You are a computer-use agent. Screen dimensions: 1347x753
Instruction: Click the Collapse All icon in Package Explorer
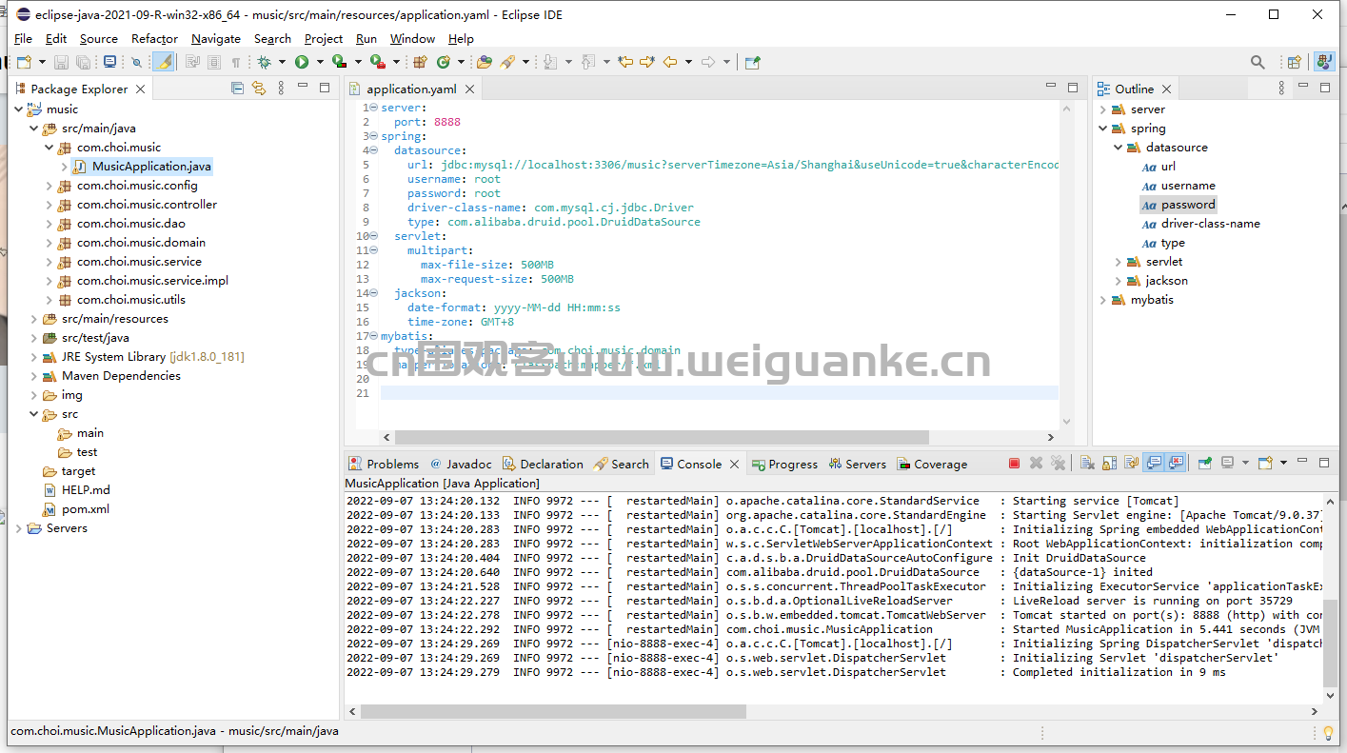pyautogui.click(x=237, y=89)
